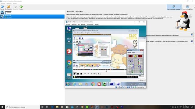Click the media player Pause button
Screen dimensions: 195x109
pyautogui.click(x=78, y=74)
